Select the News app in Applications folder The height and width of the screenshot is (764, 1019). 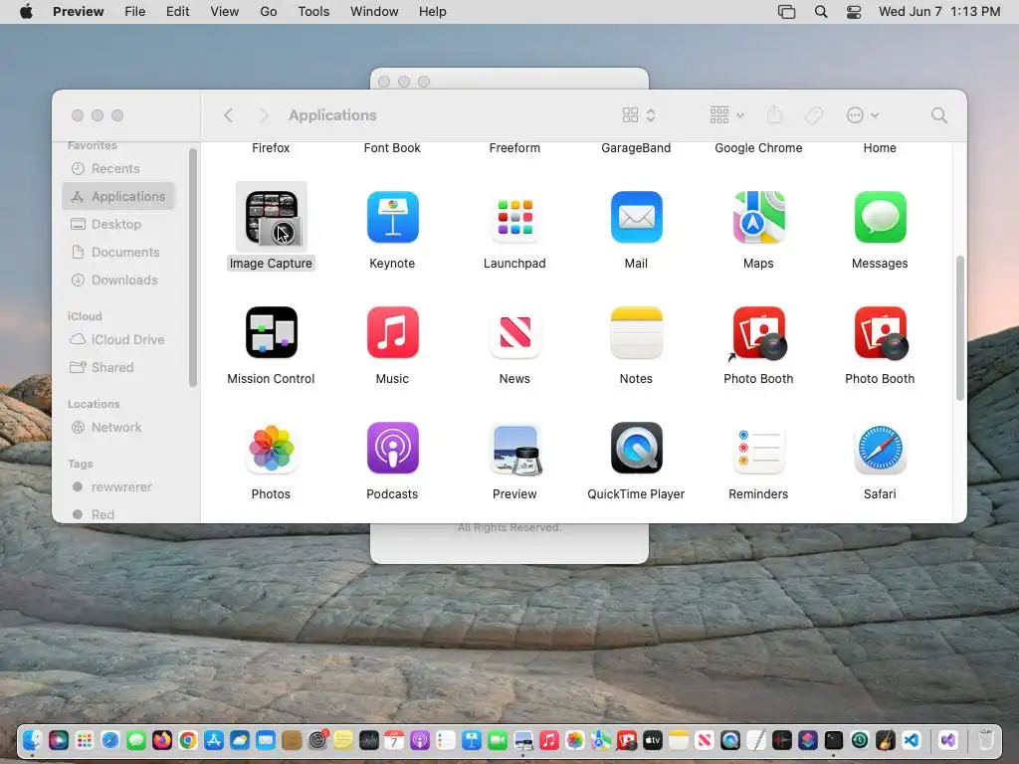click(x=514, y=332)
